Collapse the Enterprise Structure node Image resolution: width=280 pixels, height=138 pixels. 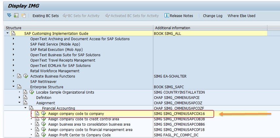pyautogui.click(x=13, y=86)
